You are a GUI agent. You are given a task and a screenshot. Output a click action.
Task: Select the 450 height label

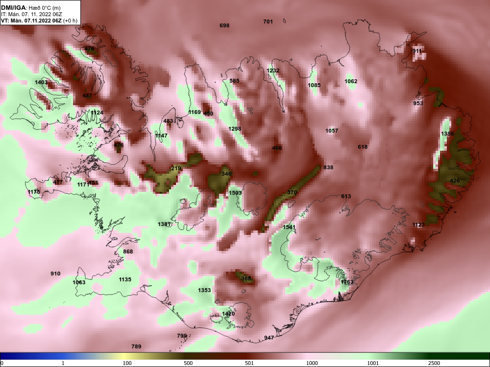tap(208, 114)
